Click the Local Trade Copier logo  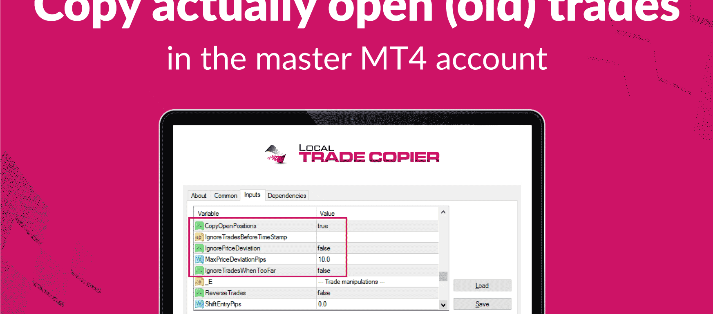[352, 154]
